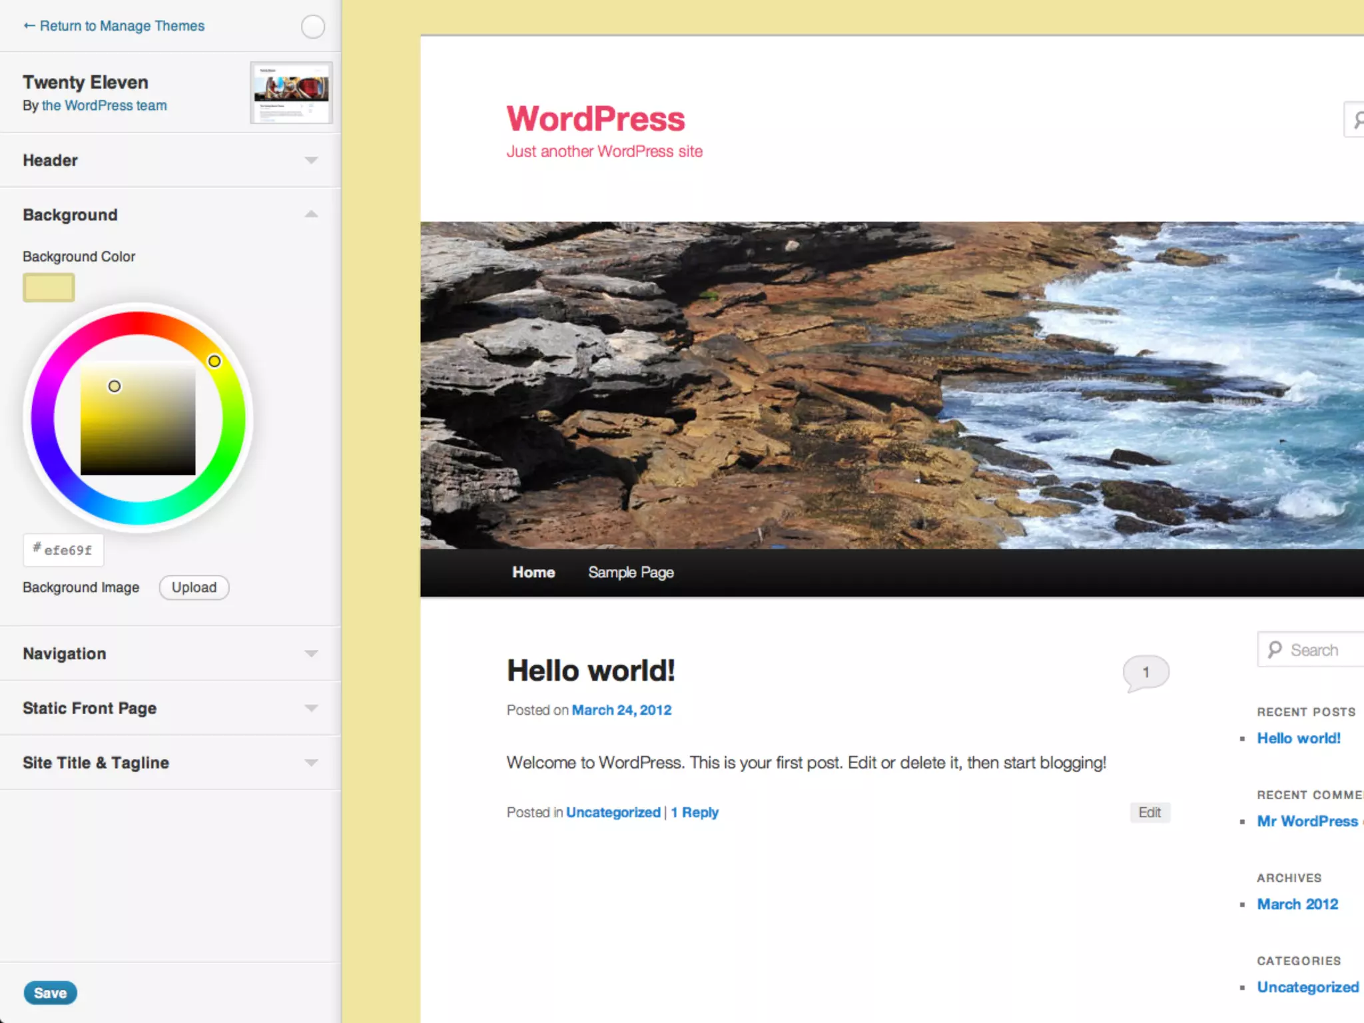Click the sidebar search magnifier icon
This screenshot has width=1364, height=1023.
(x=1275, y=649)
